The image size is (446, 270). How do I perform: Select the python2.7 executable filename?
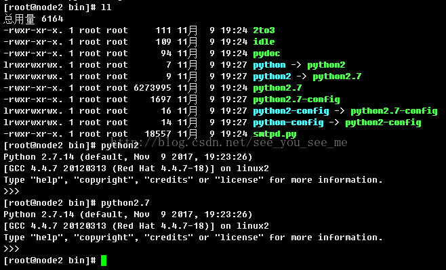[277, 88]
